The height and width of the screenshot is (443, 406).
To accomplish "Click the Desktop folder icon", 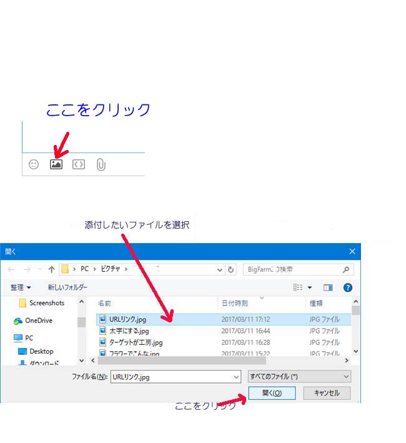I will 22,351.
